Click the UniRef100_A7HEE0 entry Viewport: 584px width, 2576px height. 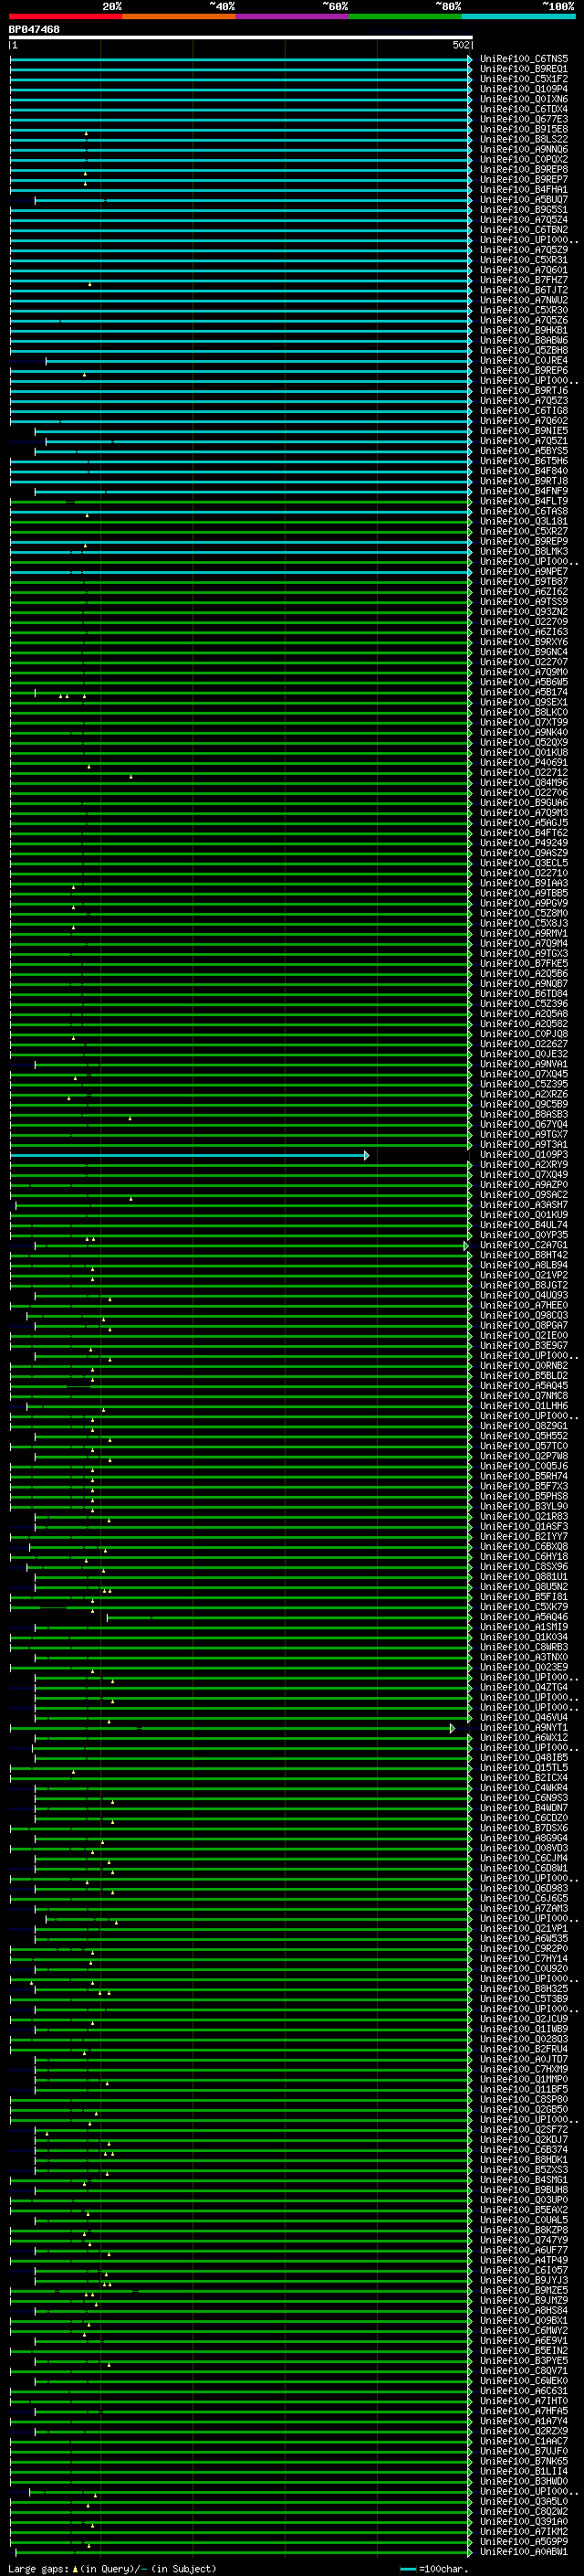coord(524,1306)
